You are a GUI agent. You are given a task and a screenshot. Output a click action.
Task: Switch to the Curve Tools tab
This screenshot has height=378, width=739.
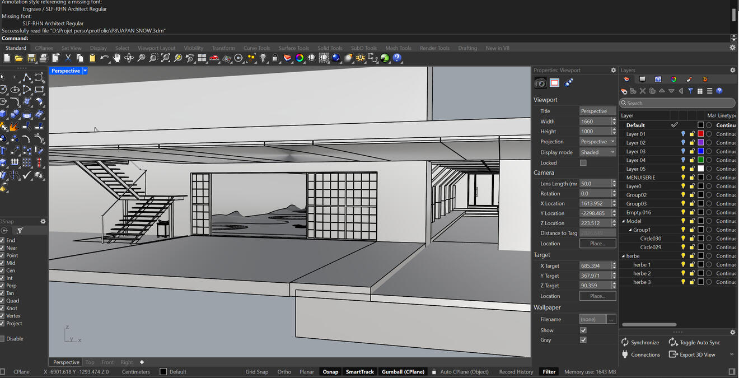(x=256, y=48)
